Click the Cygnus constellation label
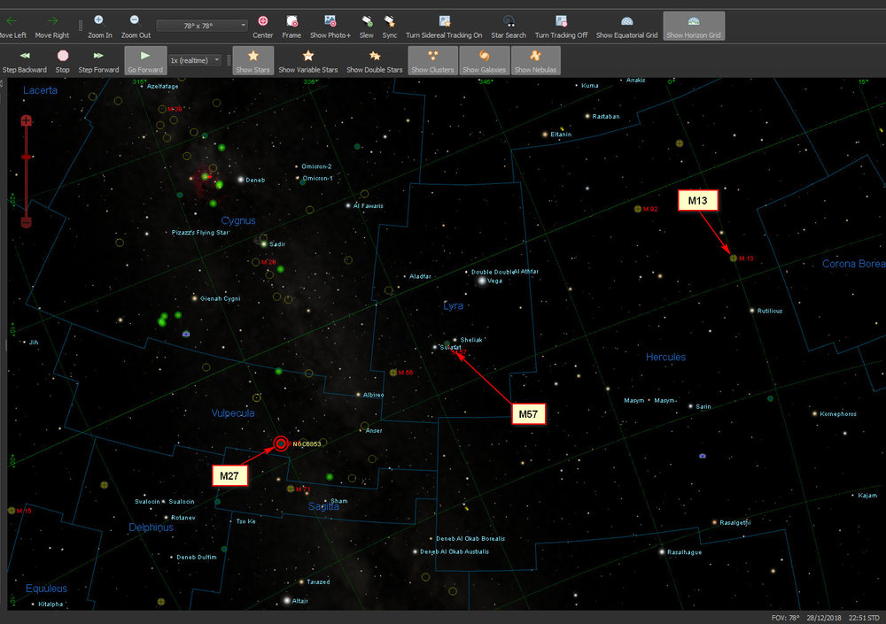Screen dimensions: 886x624 click(x=237, y=220)
